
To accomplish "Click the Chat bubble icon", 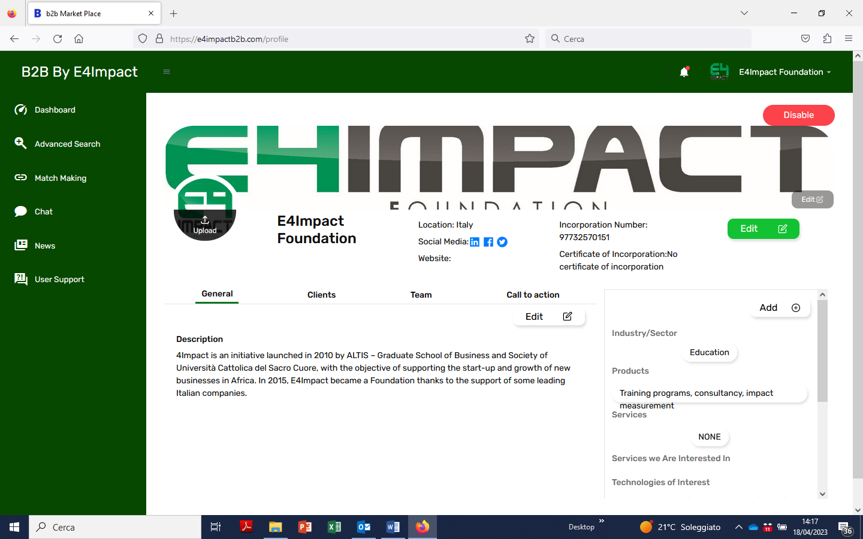I will point(20,211).
